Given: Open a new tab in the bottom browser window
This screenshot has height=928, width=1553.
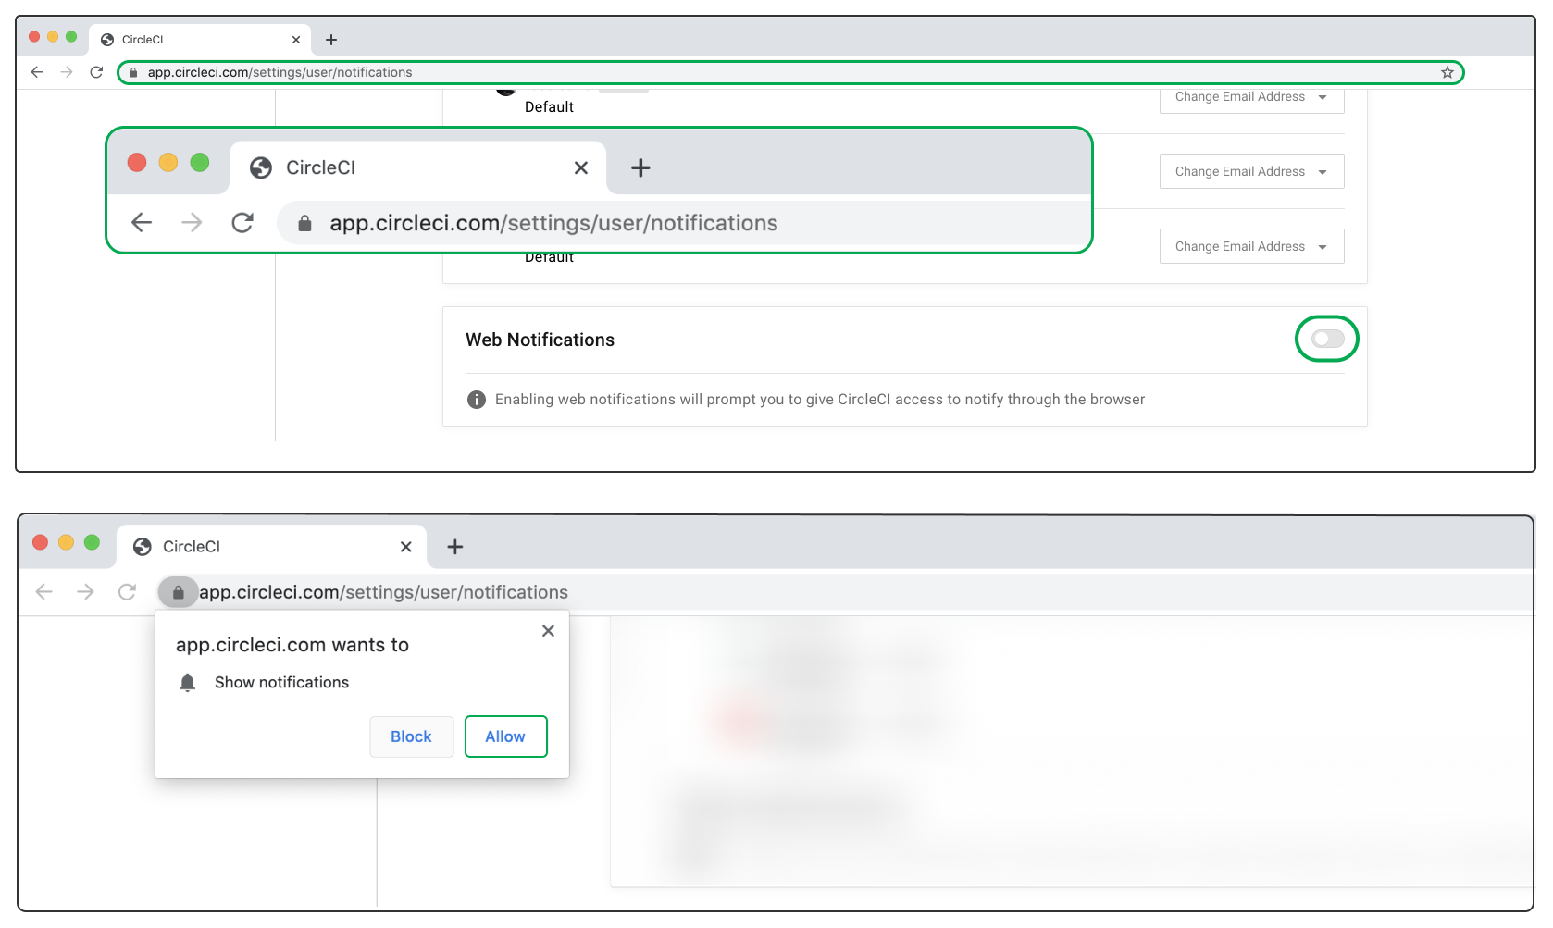Looking at the screenshot, I should (x=455, y=547).
